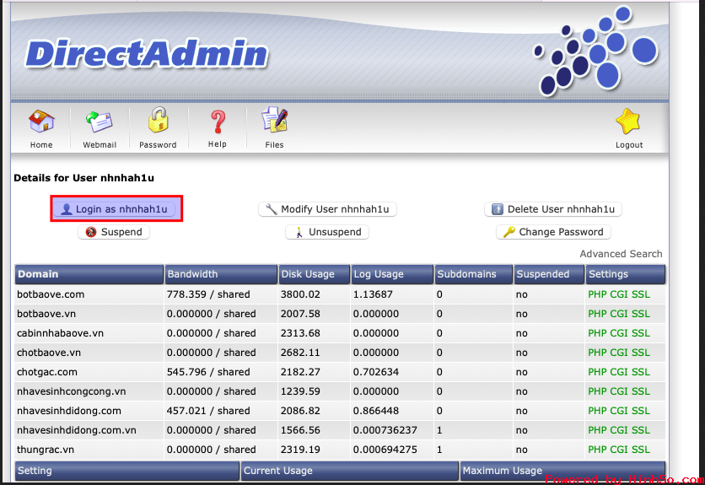The image size is (705, 485).
Task: Click disk usage value 1239.59
Action: pos(300,391)
